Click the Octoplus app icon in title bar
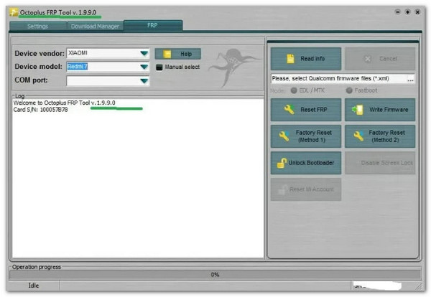The image size is (431, 297). coord(14,12)
